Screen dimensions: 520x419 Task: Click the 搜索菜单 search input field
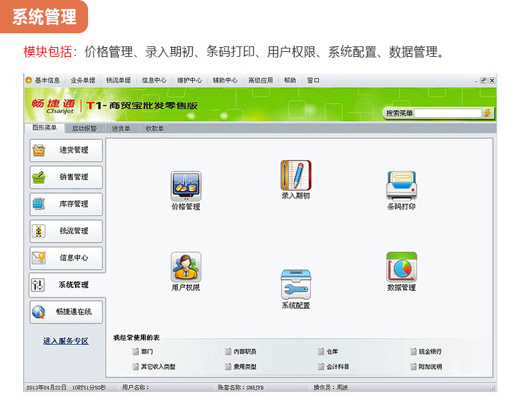(448, 114)
